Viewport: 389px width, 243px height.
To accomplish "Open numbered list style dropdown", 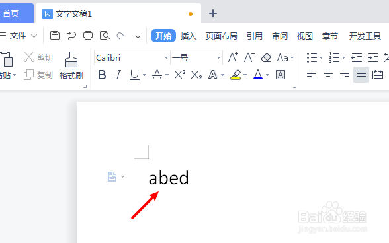I will (x=343, y=57).
